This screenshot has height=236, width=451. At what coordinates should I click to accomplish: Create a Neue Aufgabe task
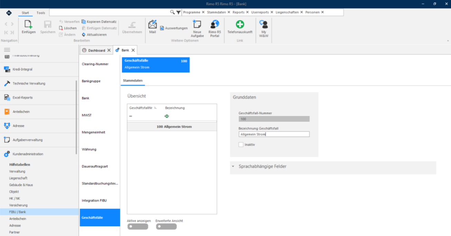click(x=197, y=29)
